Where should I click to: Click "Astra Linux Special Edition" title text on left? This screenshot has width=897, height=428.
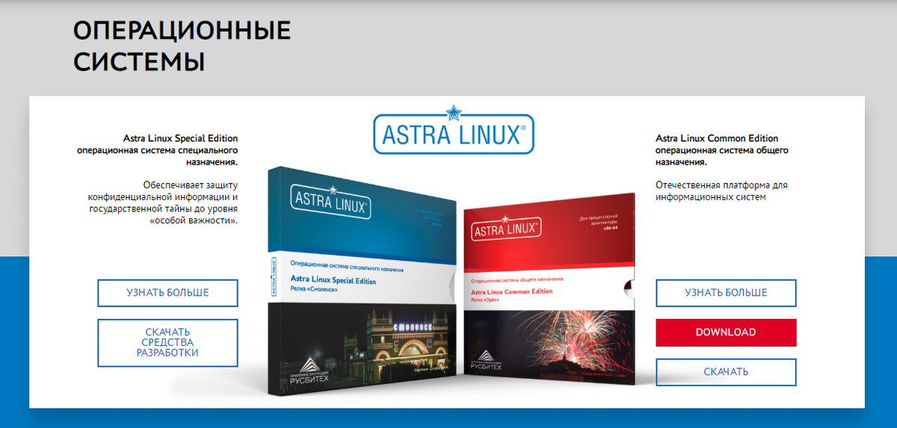click(180, 138)
